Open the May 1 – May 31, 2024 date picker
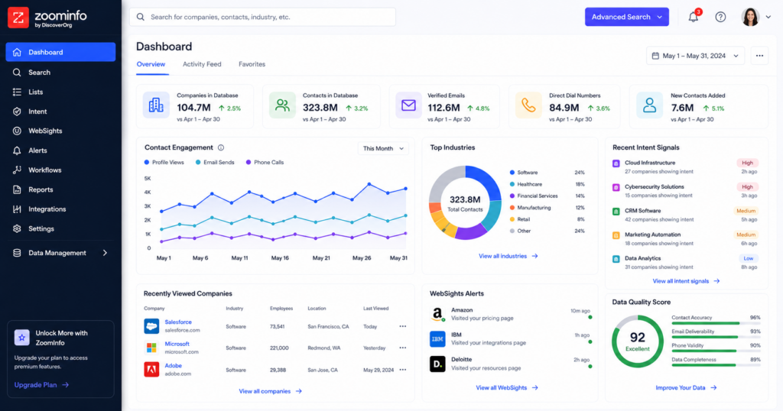783x411 pixels. (695, 56)
